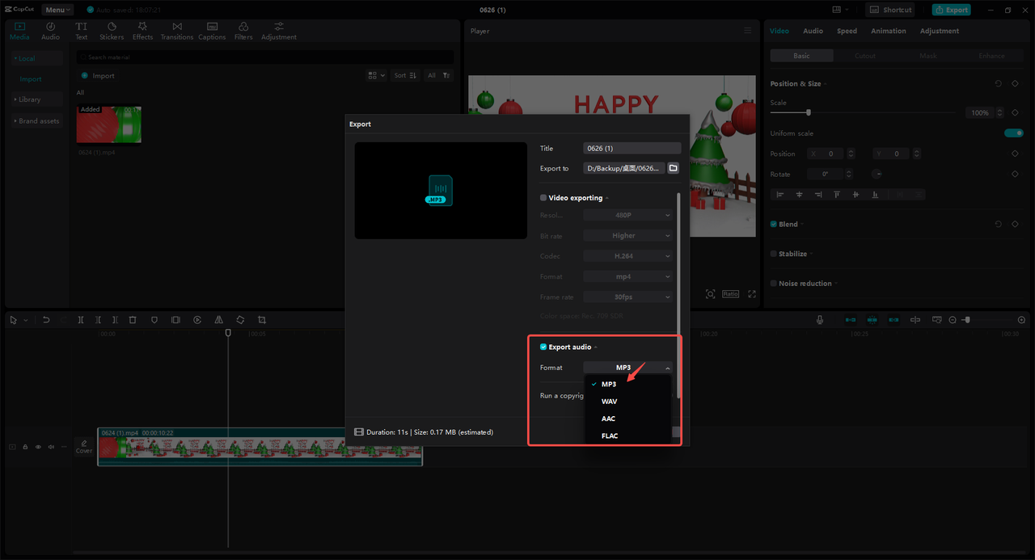Click the timeline rotate icon
Image resolution: width=1035 pixels, height=560 pixels.
240,320
